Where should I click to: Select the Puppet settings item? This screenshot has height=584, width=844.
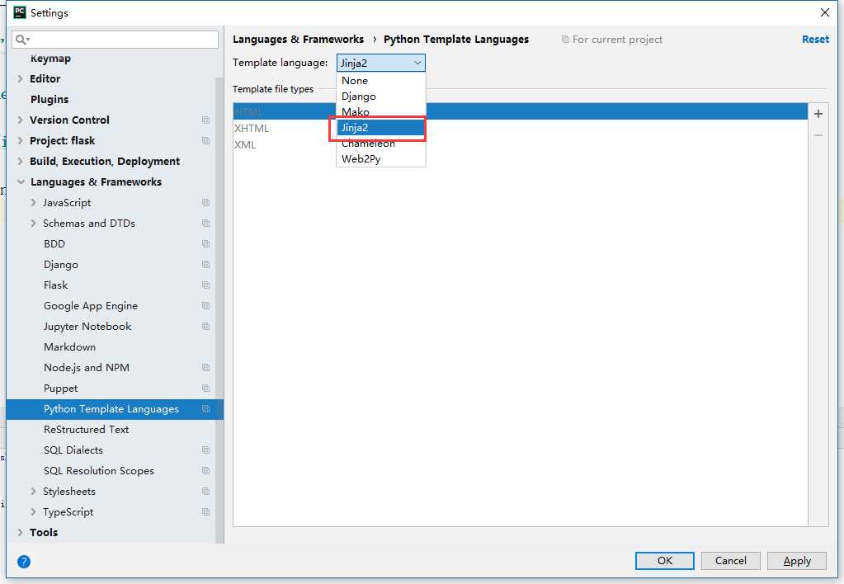61,388
